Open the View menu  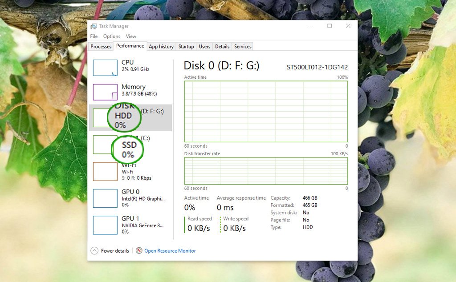click(x=131, y=36)
